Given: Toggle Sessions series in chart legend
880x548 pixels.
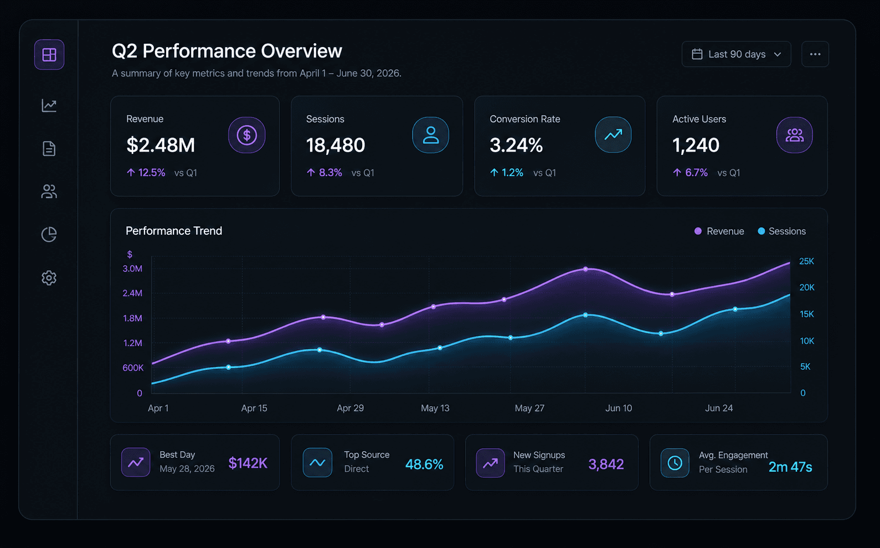Looking at the screenshot, I should pyautogui.click(x=782, y=231).
